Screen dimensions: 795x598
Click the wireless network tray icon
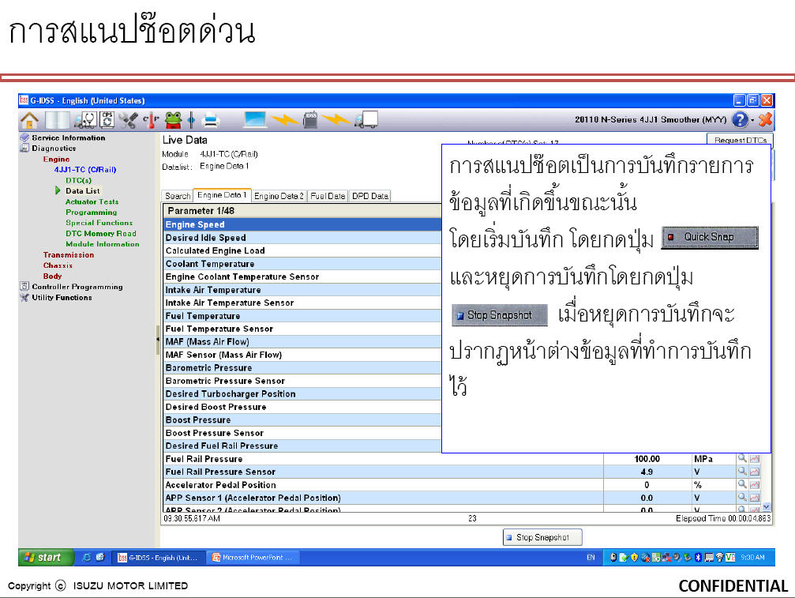(719, 558)
